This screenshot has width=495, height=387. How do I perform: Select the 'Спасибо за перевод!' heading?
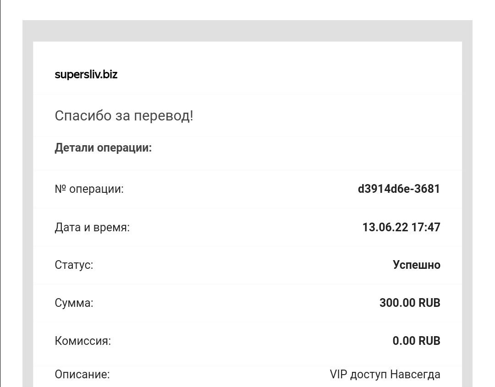pos(124,116)
